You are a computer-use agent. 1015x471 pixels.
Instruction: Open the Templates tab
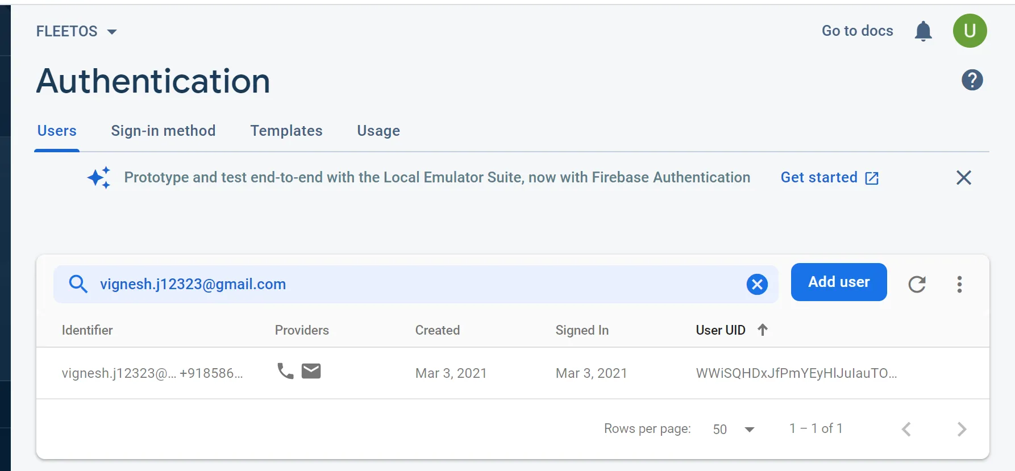[x=286, y=131]
